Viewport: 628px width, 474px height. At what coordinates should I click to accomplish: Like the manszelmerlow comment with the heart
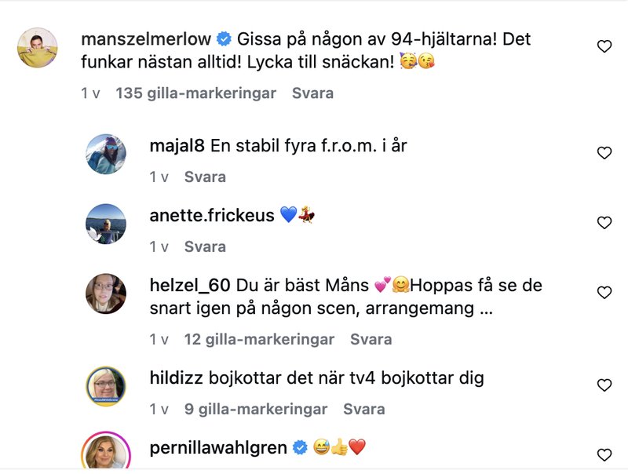click(x=604, y=47)
